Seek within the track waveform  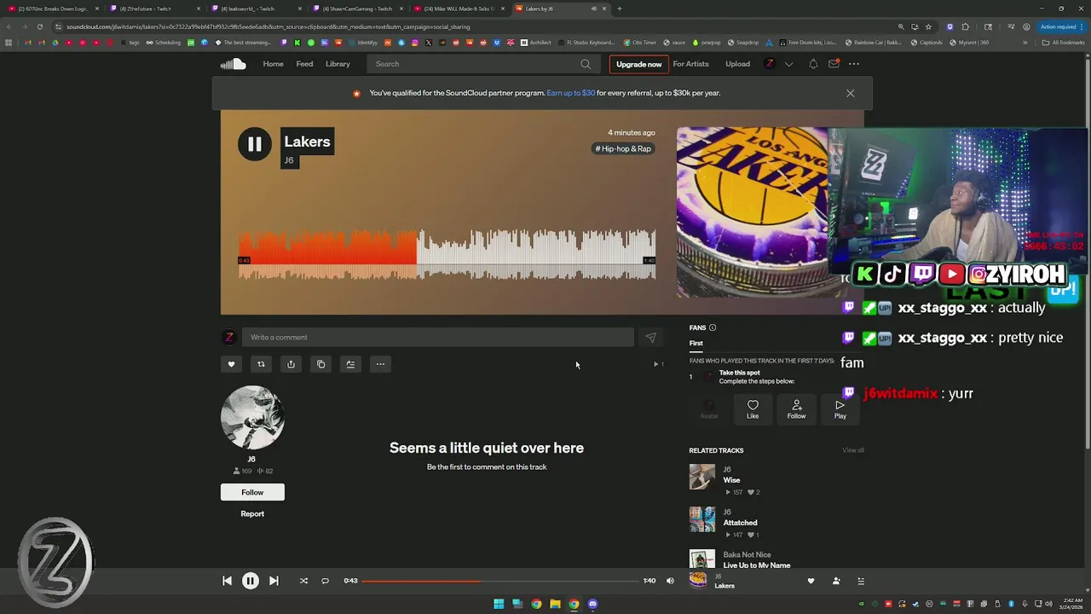(447, 254)
